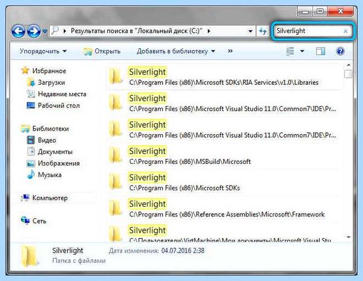
Task: Open the Видео library
Action: pos(47,140)
